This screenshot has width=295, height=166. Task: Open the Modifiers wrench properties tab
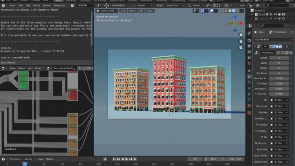tap(249, 77)
